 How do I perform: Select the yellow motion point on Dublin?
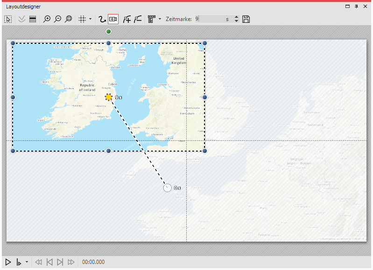point(109,97)
